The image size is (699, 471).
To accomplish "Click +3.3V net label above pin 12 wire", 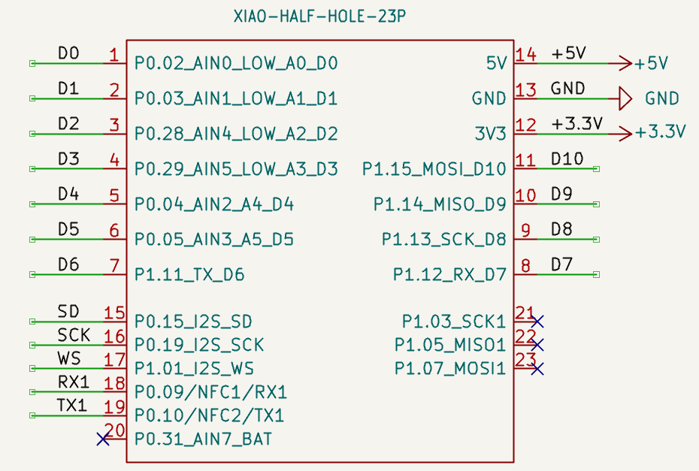I will click(x=576, y=124).
